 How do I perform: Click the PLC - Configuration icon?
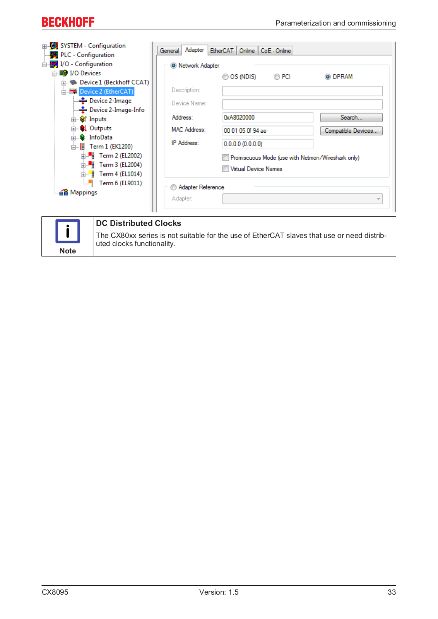coord(54,55)
